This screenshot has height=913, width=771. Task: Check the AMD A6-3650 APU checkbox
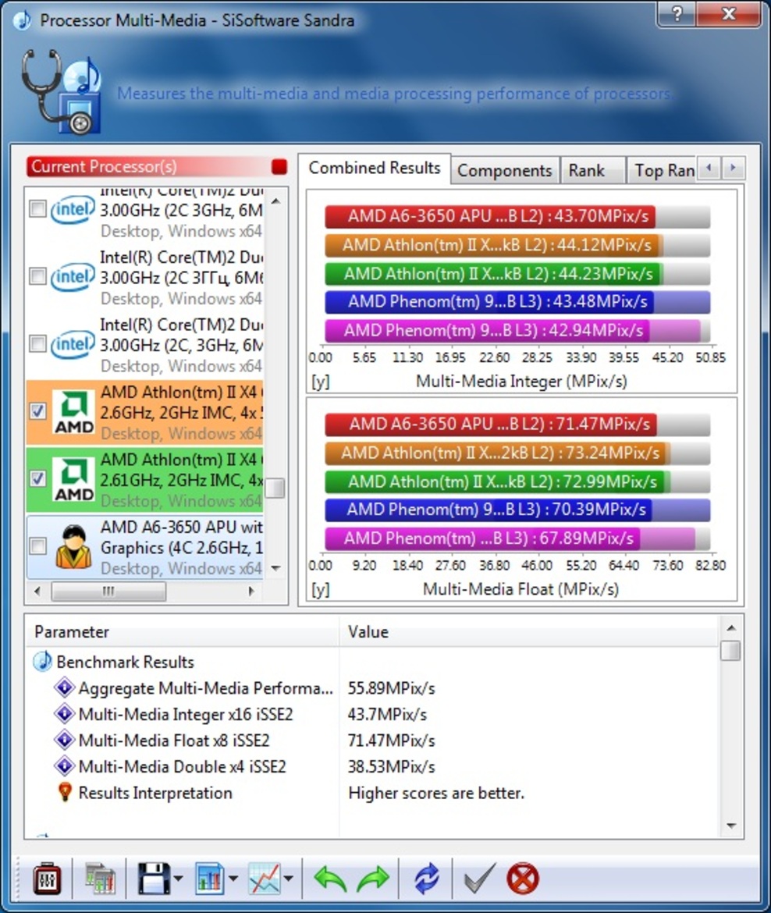click(x=38, y=546)
